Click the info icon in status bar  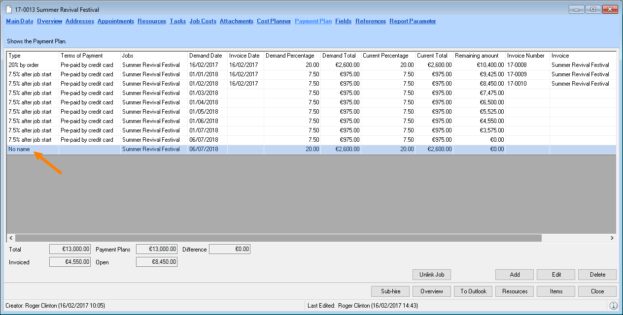click(x=613, y=306)
